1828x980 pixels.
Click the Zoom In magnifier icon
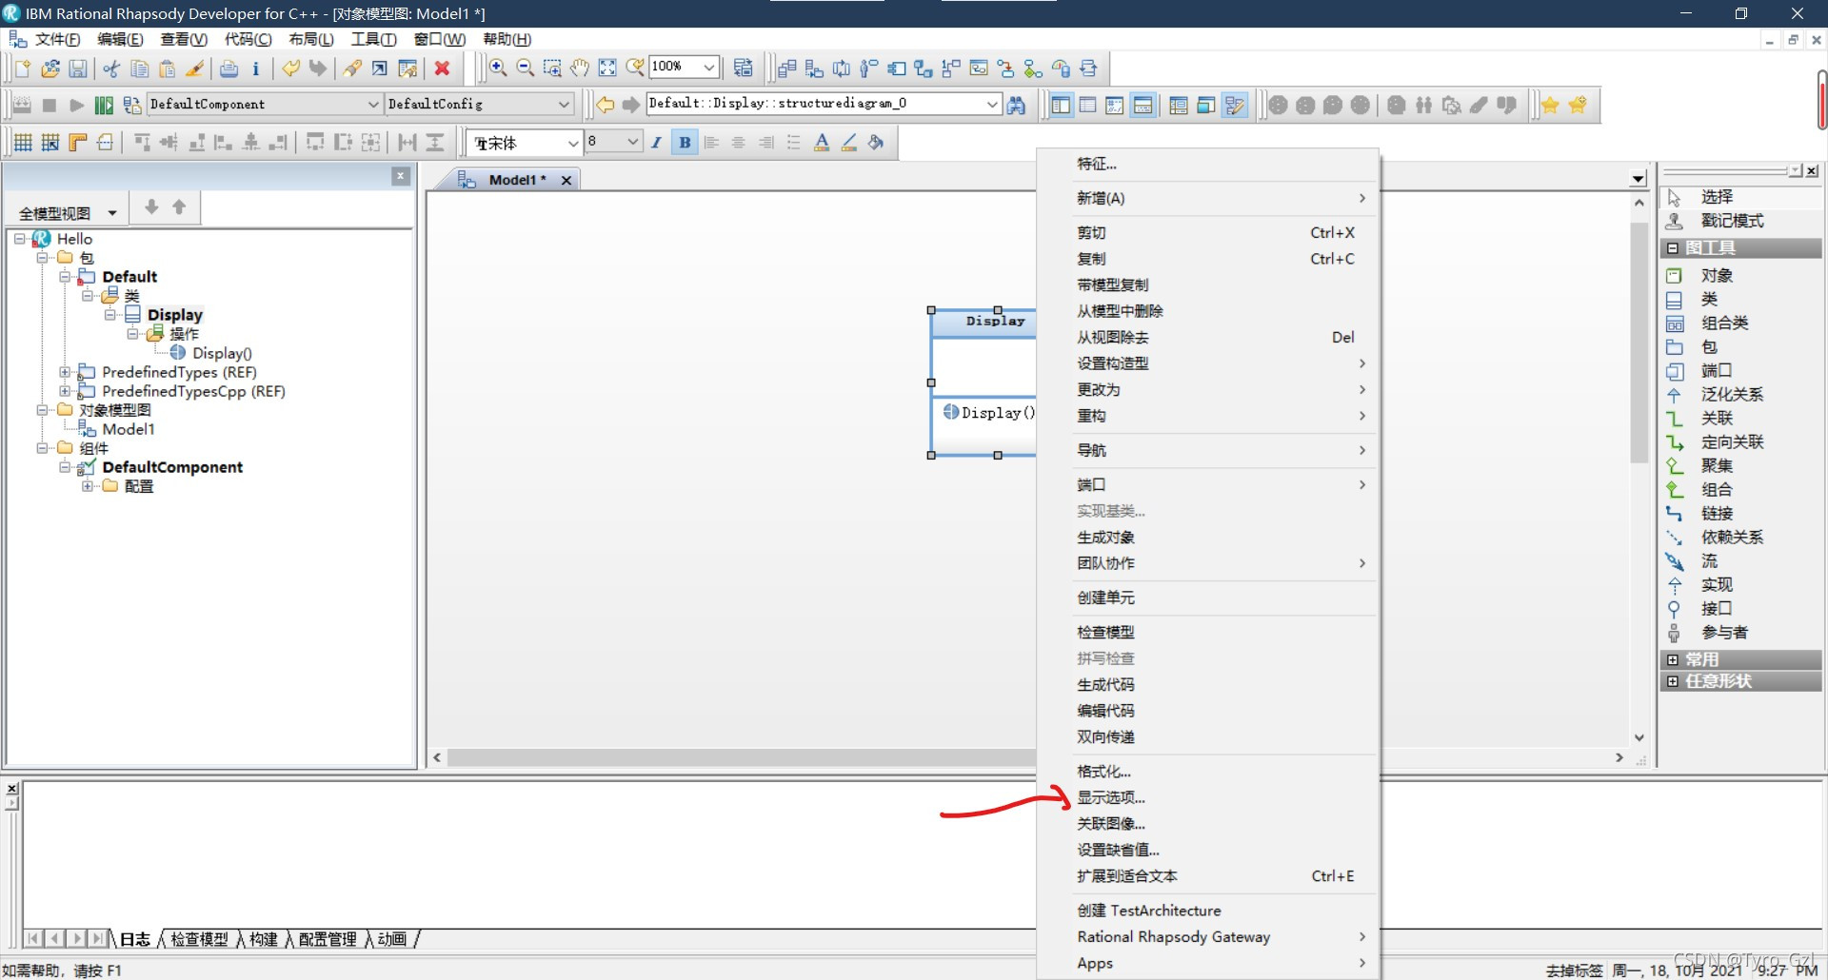click(497, 68)
